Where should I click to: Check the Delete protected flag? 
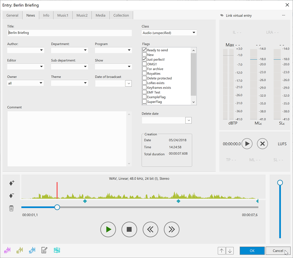coord(145,78)
